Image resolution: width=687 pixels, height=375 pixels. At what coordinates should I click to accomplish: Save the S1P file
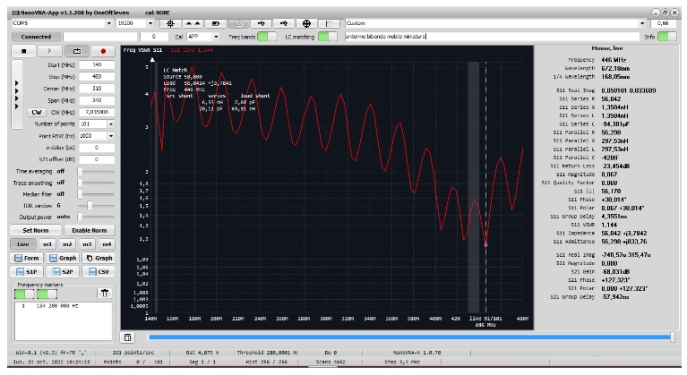[27, 270]
